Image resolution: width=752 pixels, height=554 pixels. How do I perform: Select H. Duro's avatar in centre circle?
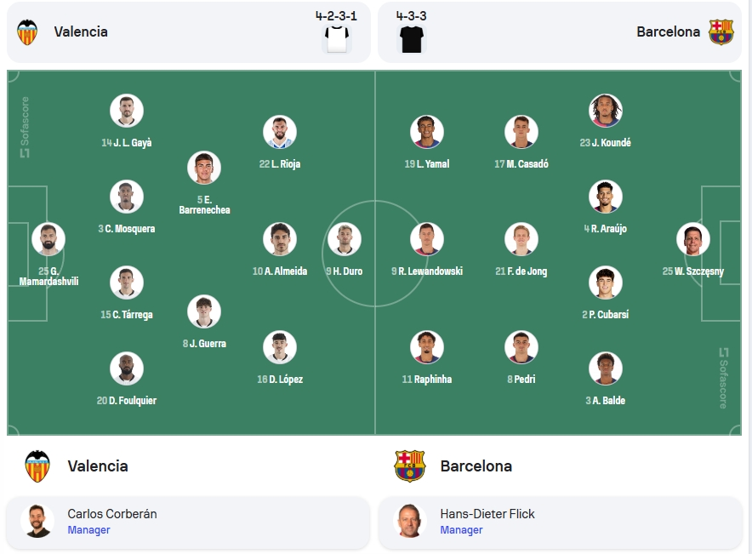click(x=345, y=239)
